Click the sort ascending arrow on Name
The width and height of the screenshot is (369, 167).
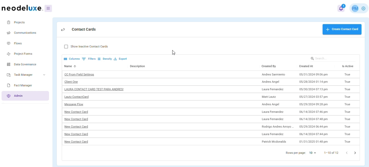(x=75, y=66)
